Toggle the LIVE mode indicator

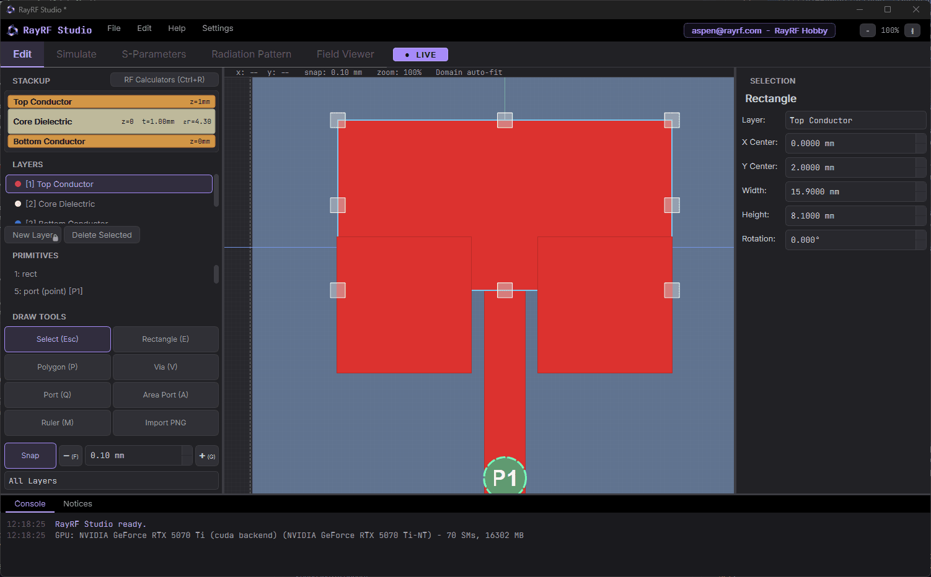(x=420, y=54)
